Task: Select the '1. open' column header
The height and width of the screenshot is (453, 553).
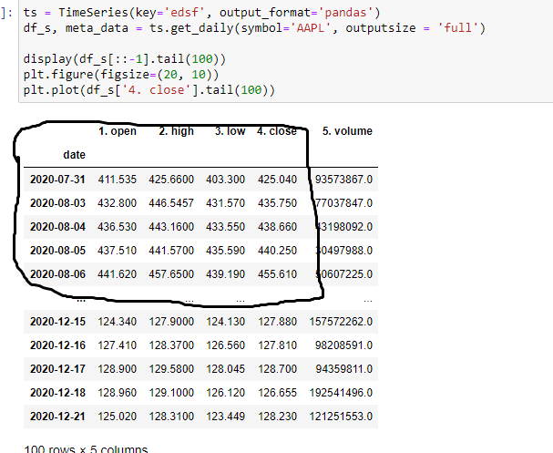Action: 118,131
